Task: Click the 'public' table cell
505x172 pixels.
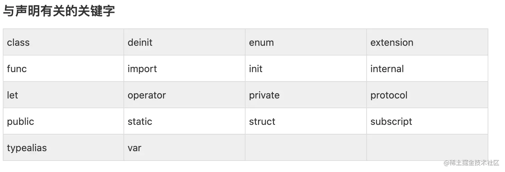Action: [63, 121]
